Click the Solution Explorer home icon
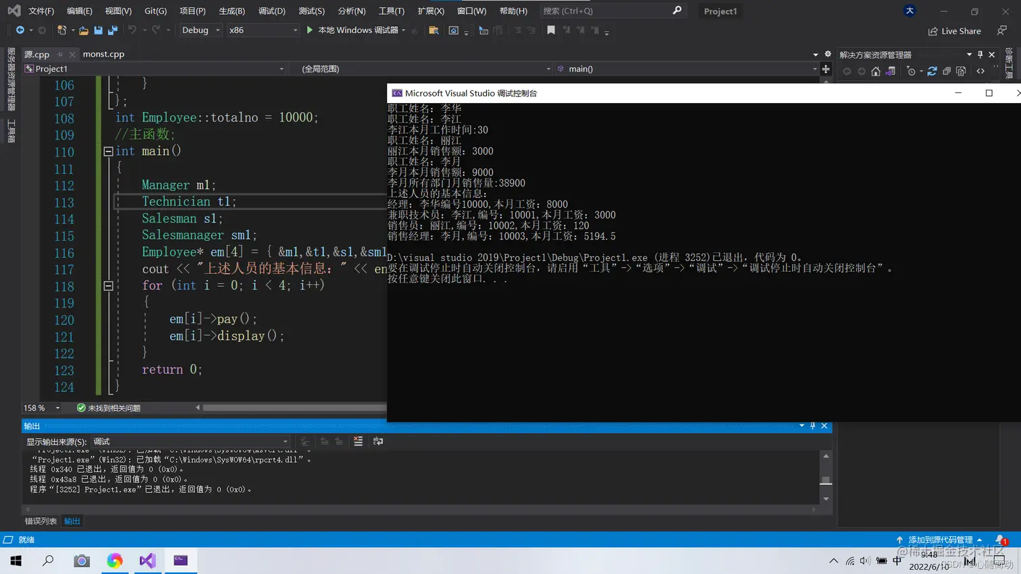This screenshot has height=574, width=1021. click(x=876, y=71)
